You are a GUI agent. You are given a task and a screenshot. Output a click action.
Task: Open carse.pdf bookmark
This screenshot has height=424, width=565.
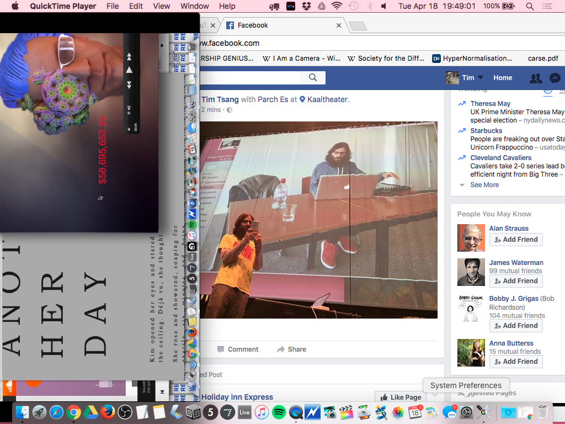543,59
